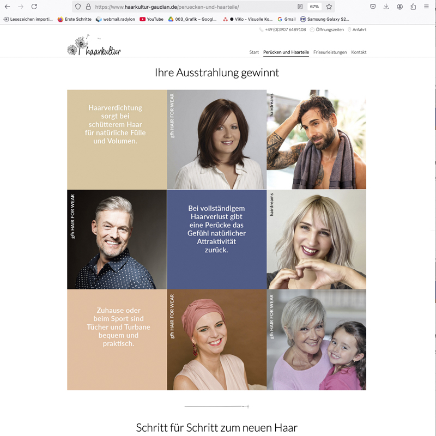Go to the Start menu item
436x436 pixels.
point(254,52)
